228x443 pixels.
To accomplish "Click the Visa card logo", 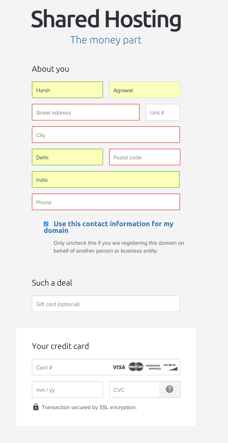I will pos(118,367).
